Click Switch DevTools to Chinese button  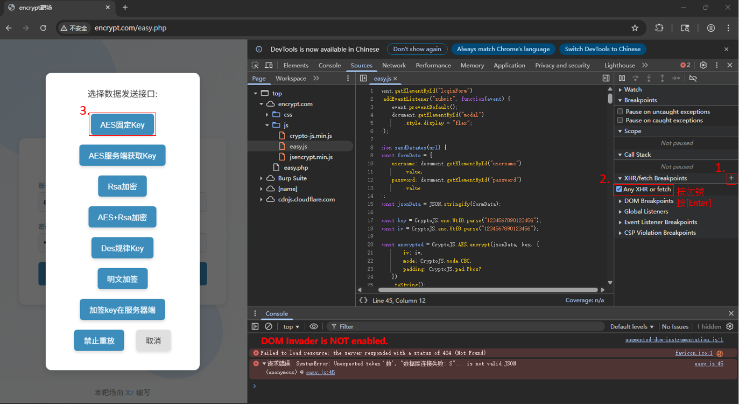coord(602,49)
